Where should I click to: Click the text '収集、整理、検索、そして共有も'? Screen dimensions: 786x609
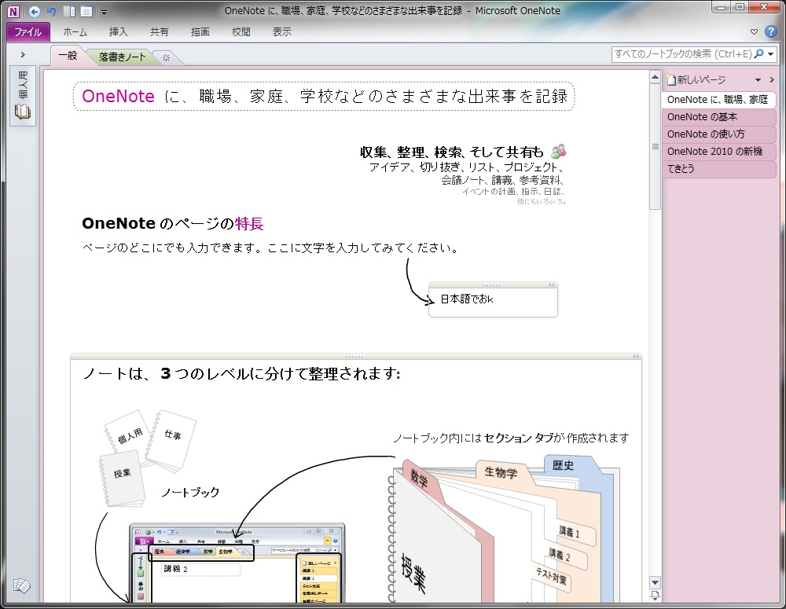point(452,152)
